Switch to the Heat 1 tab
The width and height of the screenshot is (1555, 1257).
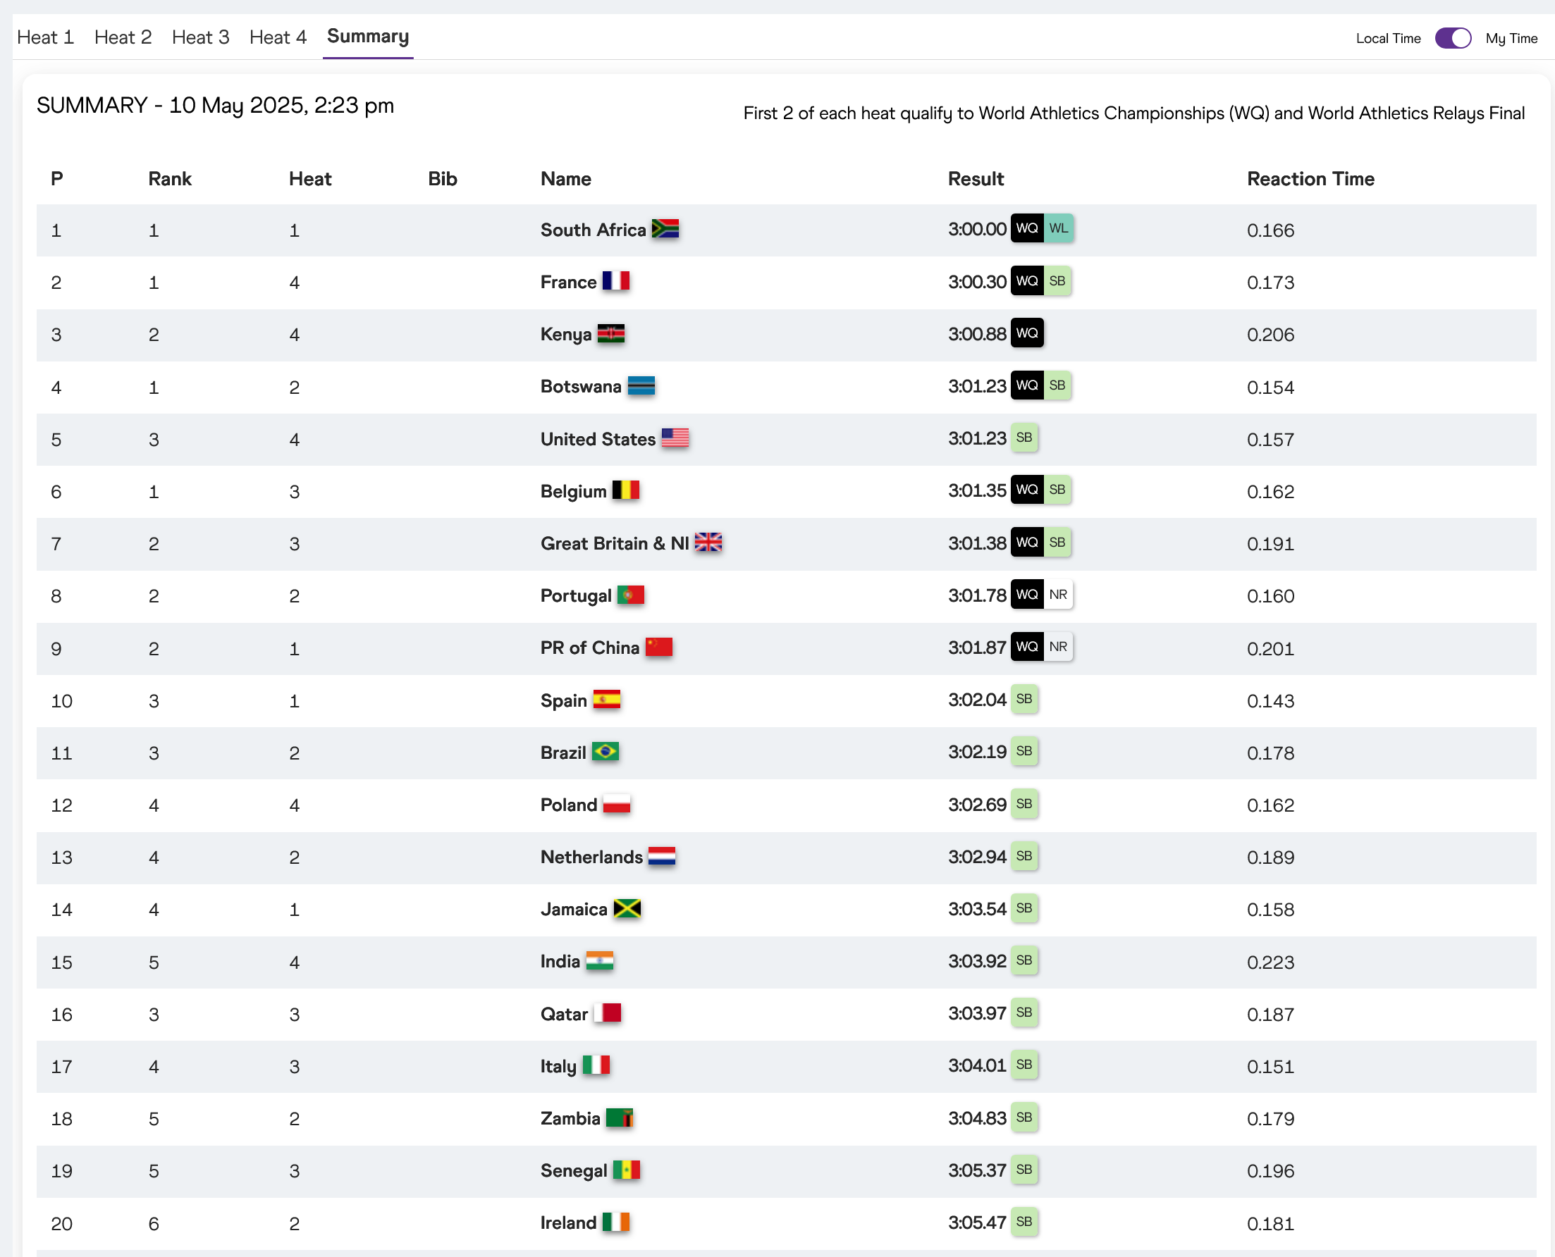[46, 37]
